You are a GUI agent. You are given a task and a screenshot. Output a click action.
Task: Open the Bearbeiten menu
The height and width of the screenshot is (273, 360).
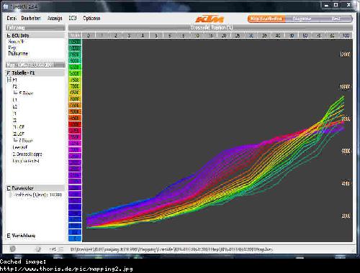tap(31, 18)
